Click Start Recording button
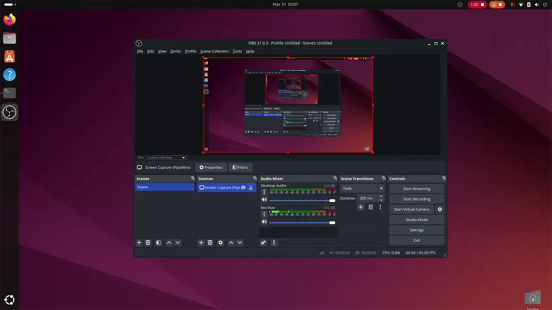 pos(417,199)
